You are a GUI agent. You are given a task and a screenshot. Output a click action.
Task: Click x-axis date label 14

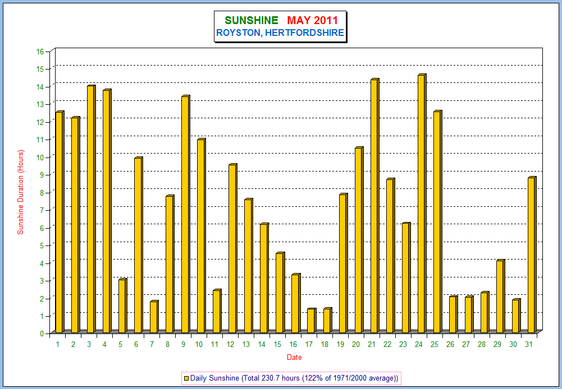pyautogui.click(x=262, y=345)
